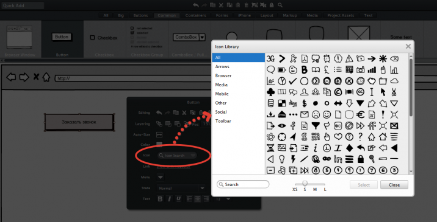Select the signal bars icon
437x222 pixels.
pyautogui.click(x=372, y=70)
